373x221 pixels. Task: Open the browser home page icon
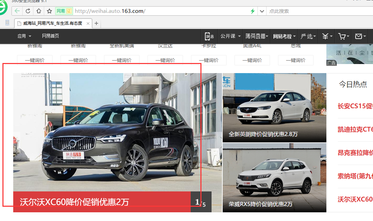(39, 11)
